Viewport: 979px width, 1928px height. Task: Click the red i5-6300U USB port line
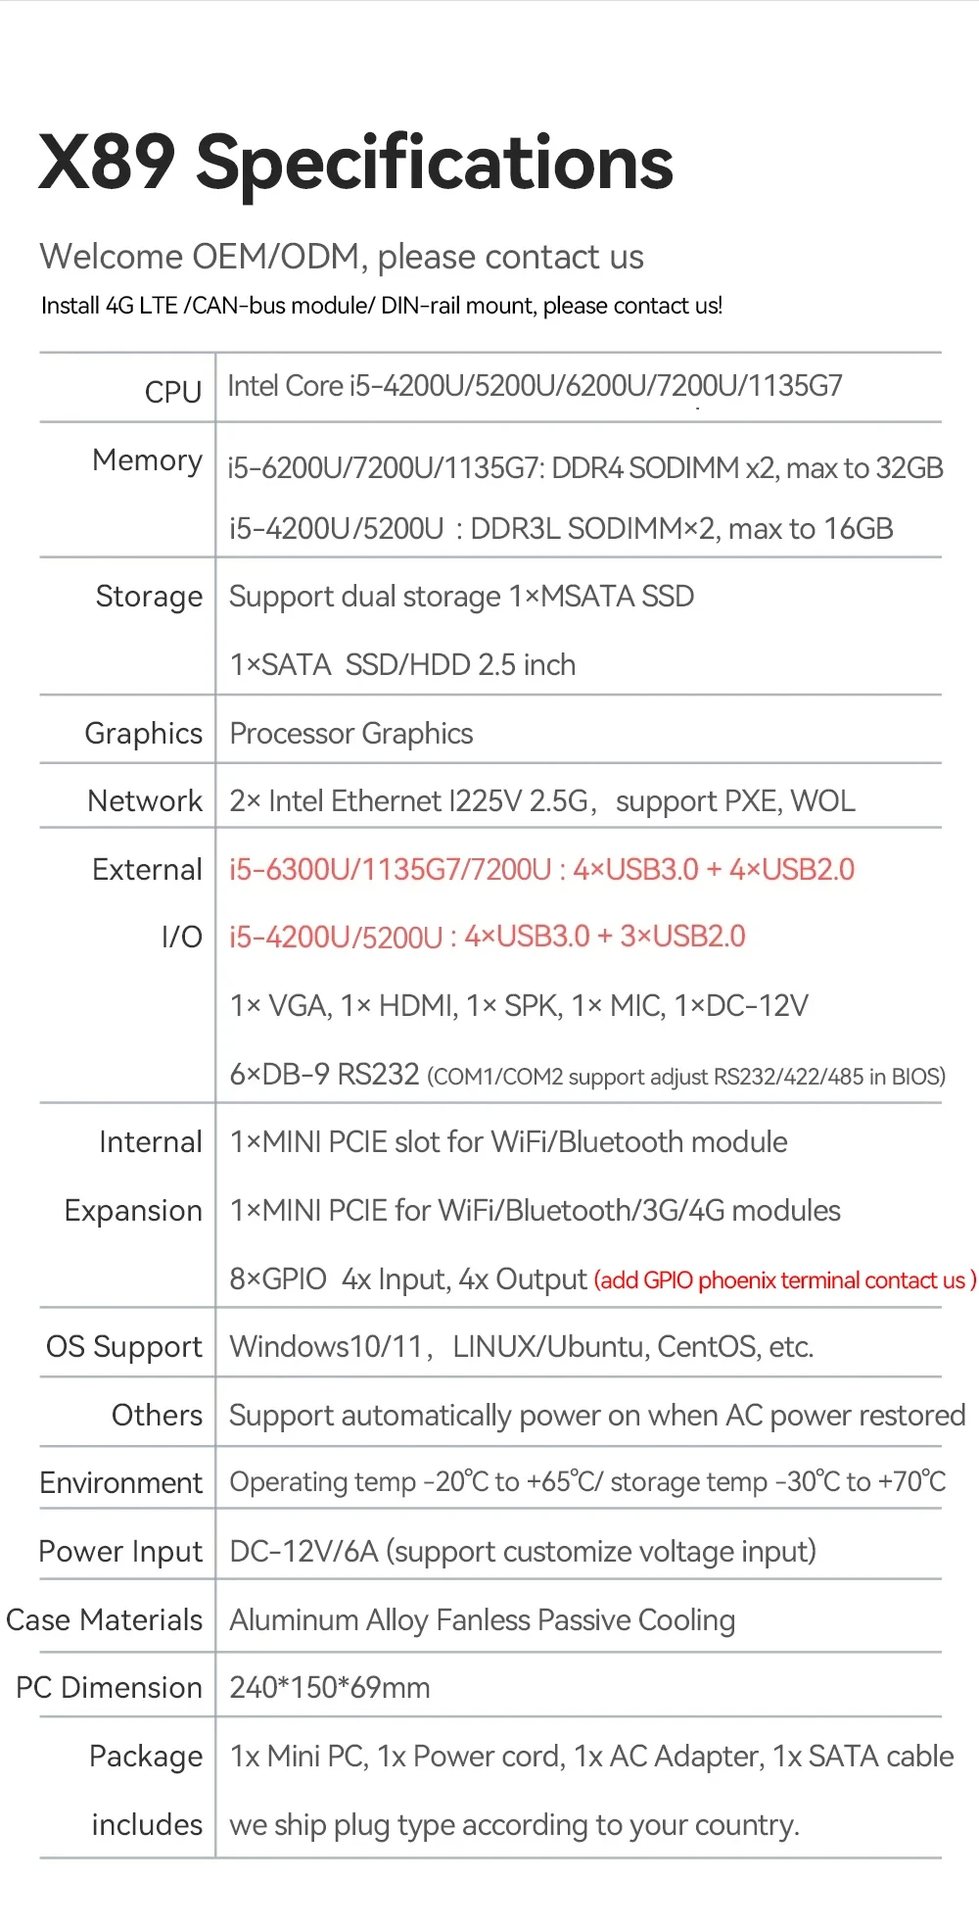541,870
